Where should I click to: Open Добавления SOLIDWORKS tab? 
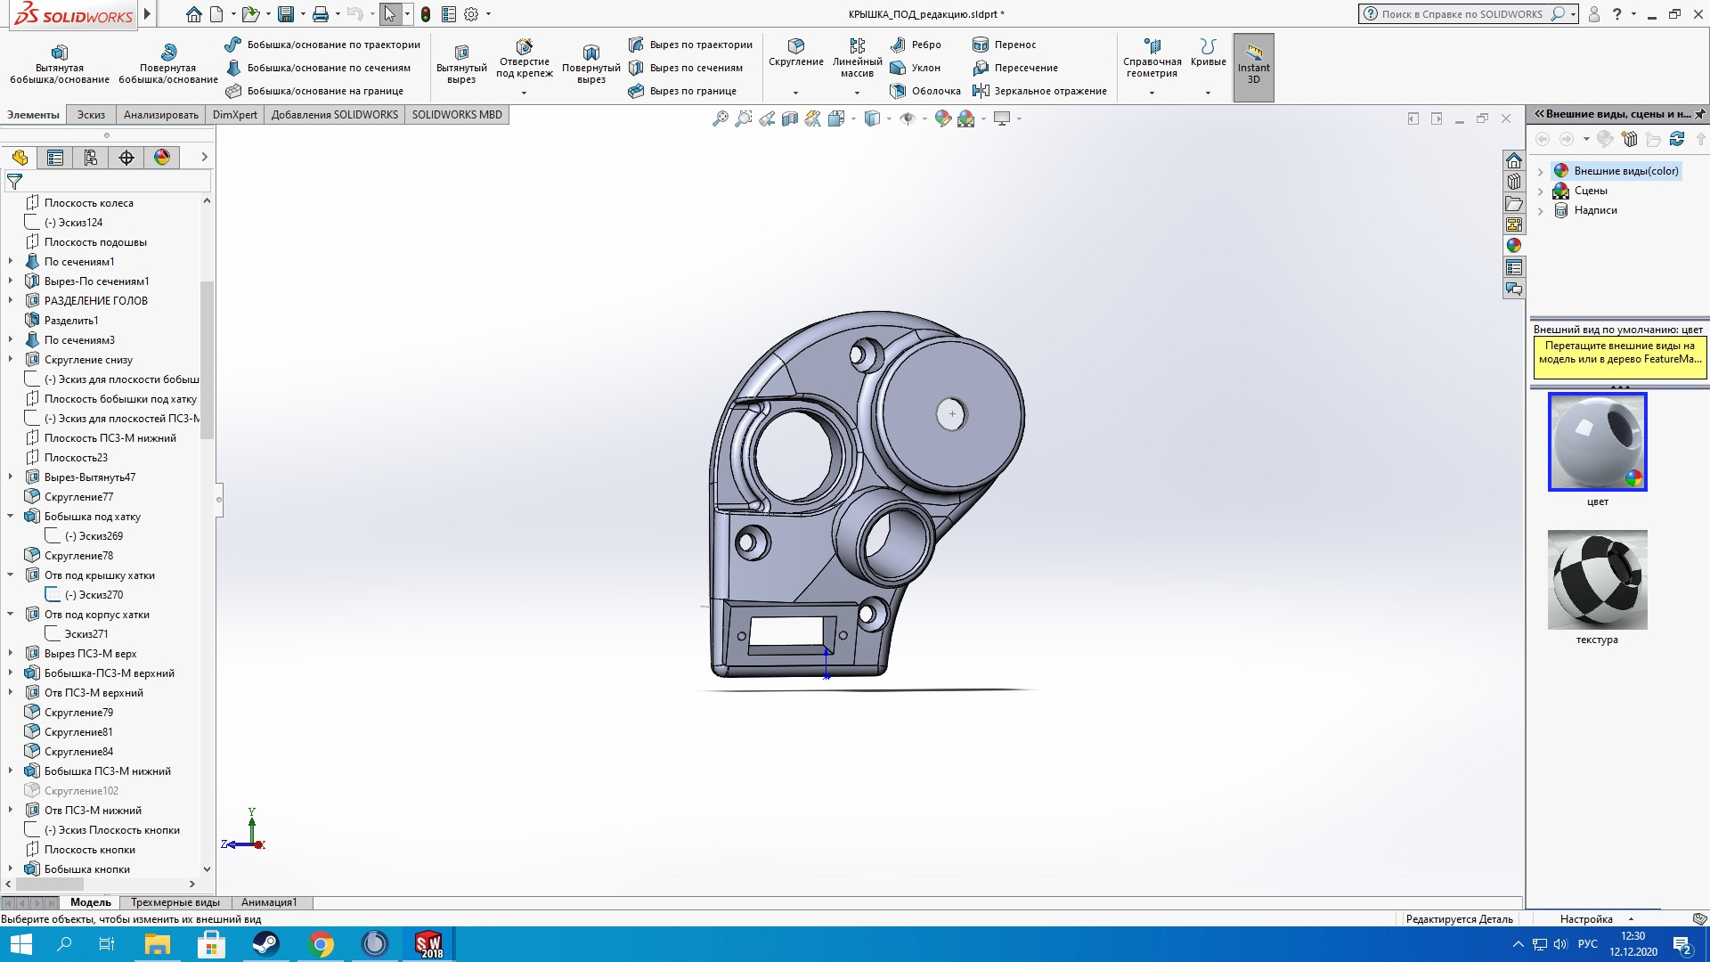pos(334,115)
